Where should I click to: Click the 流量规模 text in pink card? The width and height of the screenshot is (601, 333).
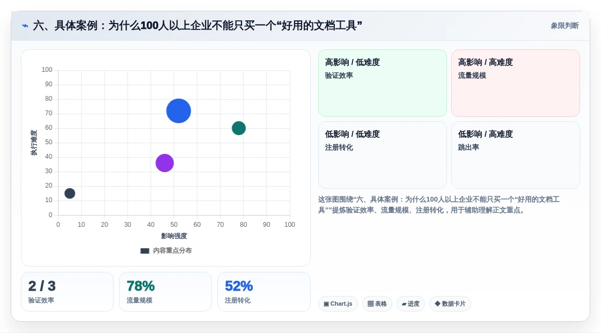[x=472, y=76]
